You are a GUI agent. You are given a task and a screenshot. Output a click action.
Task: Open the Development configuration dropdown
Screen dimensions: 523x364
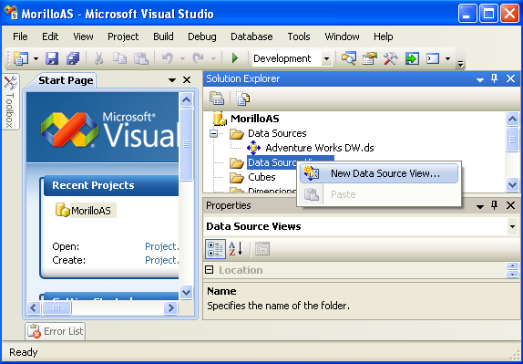326,59
